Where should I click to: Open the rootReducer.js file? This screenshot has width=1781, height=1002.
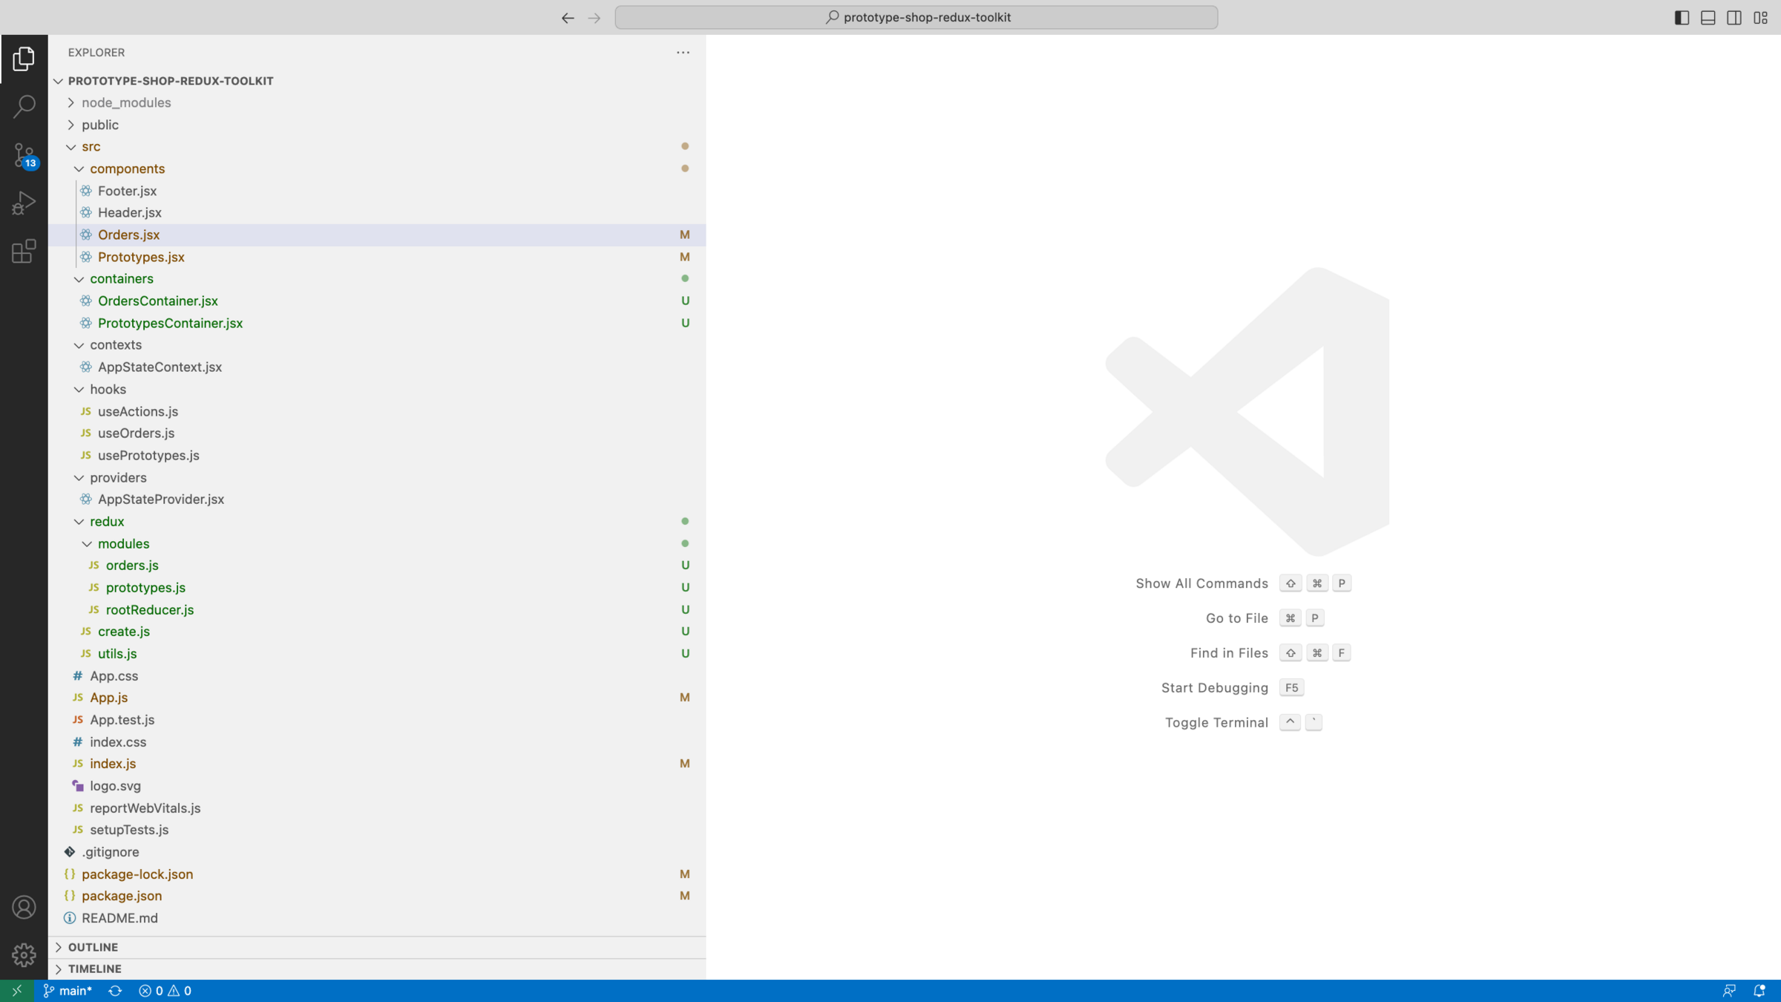[149, 609]
